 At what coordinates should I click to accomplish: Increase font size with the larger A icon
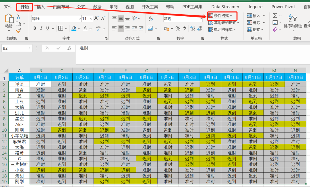pos(96,18)
